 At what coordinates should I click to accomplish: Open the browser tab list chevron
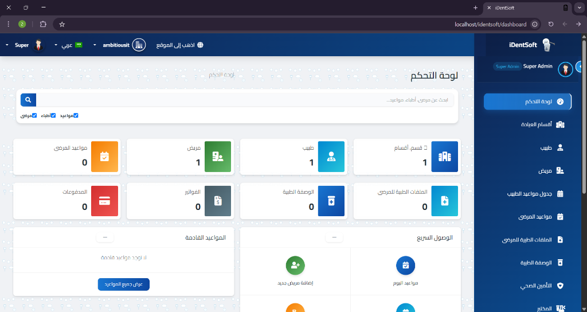point(579,7)
